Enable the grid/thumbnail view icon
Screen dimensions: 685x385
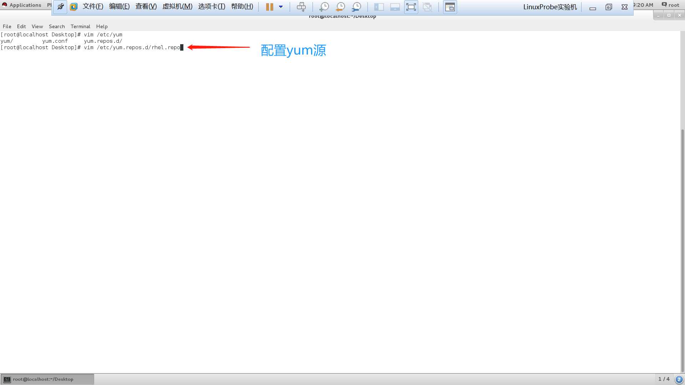click(449, 6)
